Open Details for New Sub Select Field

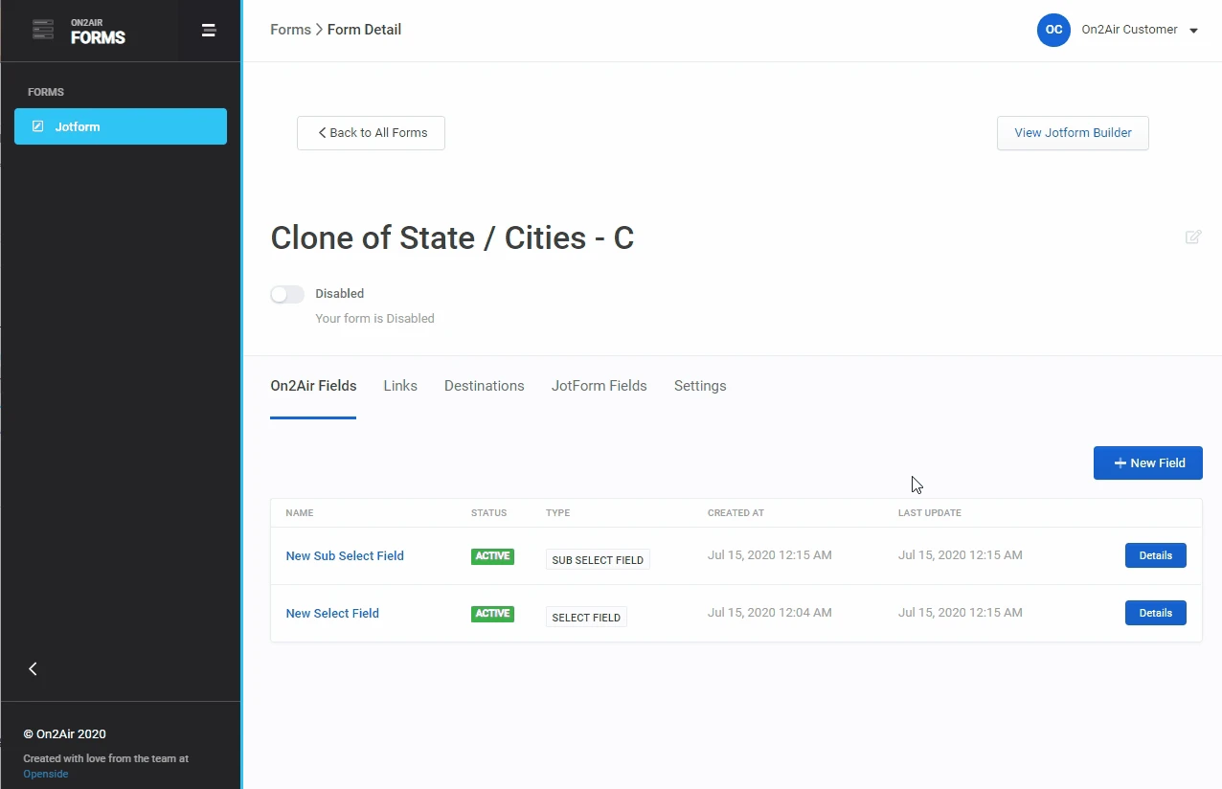(1155, 555)
